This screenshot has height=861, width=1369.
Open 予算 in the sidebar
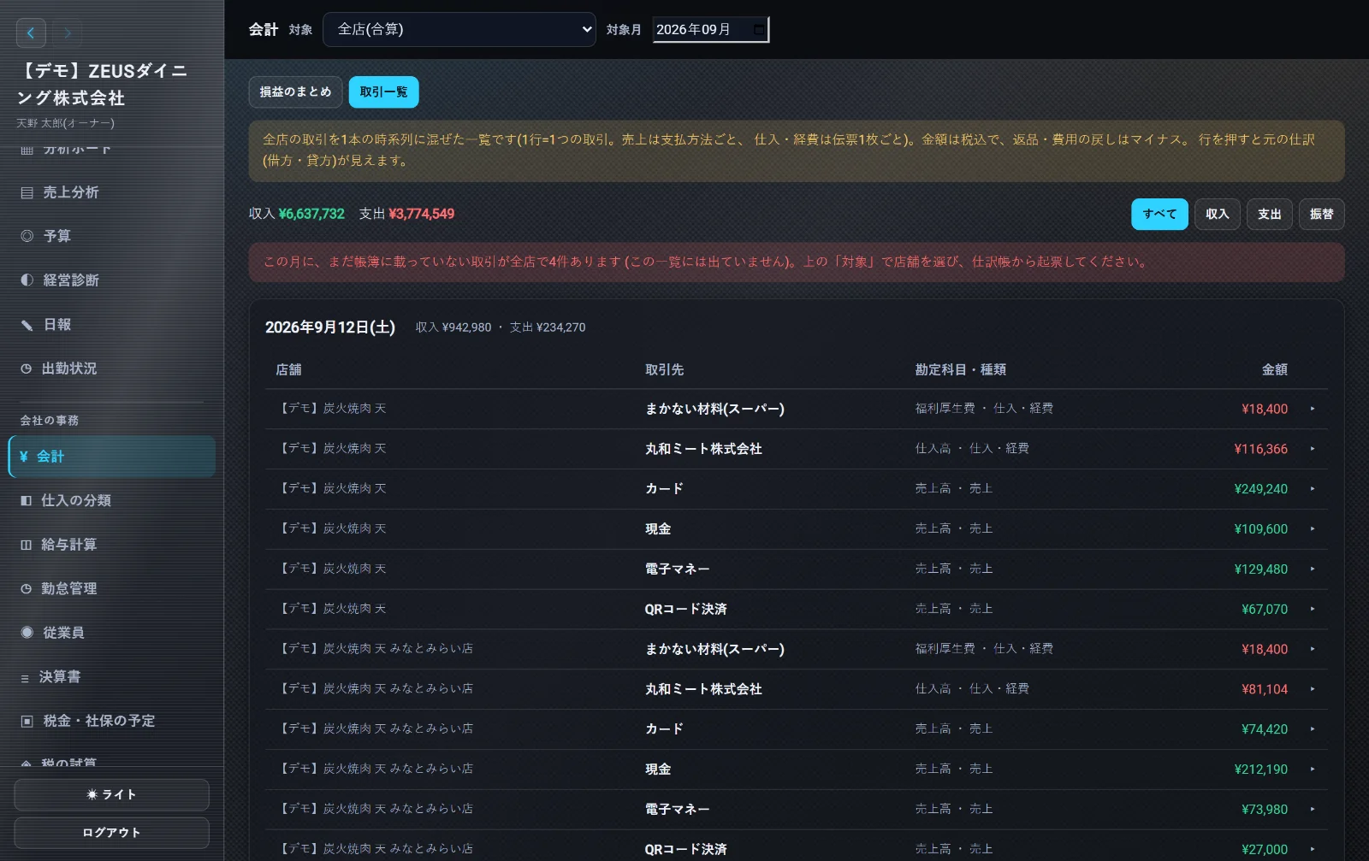tap(111, 236)
